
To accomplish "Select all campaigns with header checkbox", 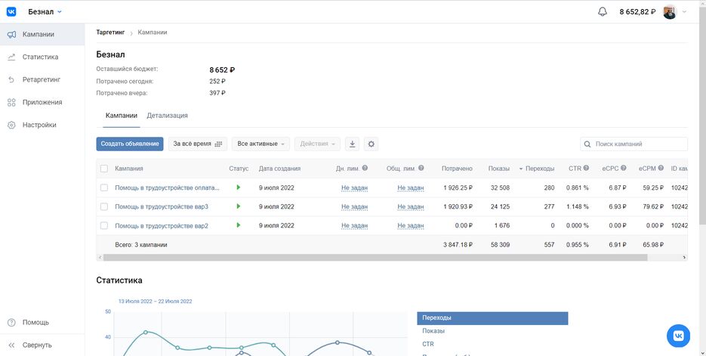I will point(104,169).
